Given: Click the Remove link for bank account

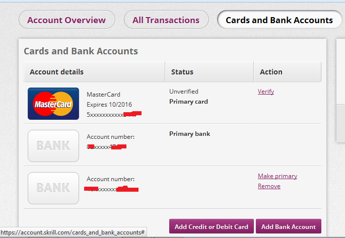Looking at the screenshot, I should [269, 186].
